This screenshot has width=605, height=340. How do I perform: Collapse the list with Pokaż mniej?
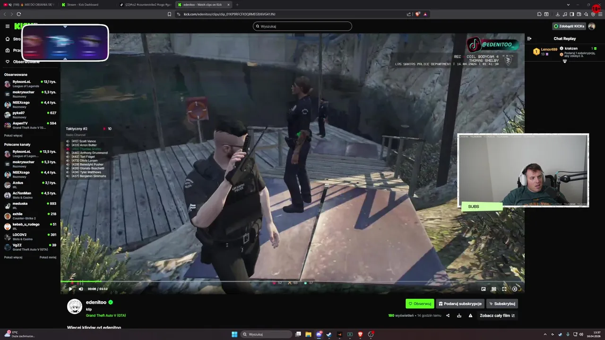point(48,257)
